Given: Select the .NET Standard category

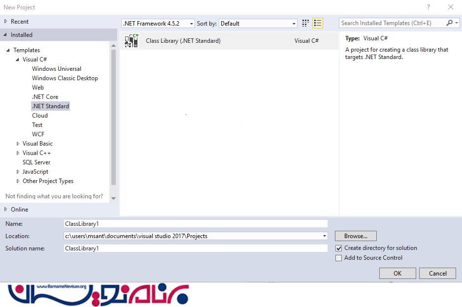Looking at the screenshot, I should click(x=50, y=106).
